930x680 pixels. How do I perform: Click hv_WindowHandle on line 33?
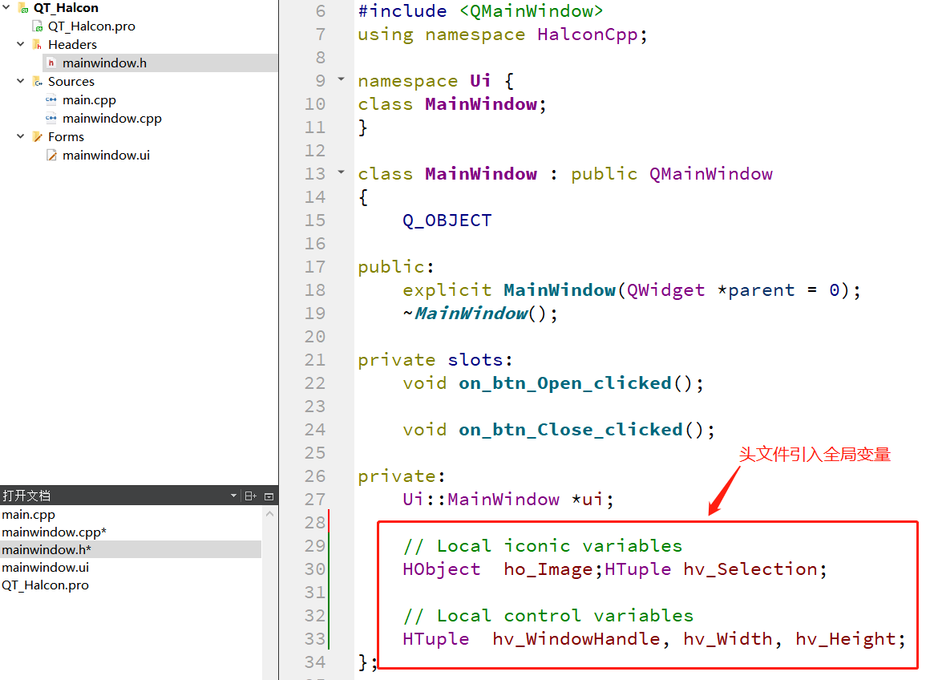coord(576,639)
